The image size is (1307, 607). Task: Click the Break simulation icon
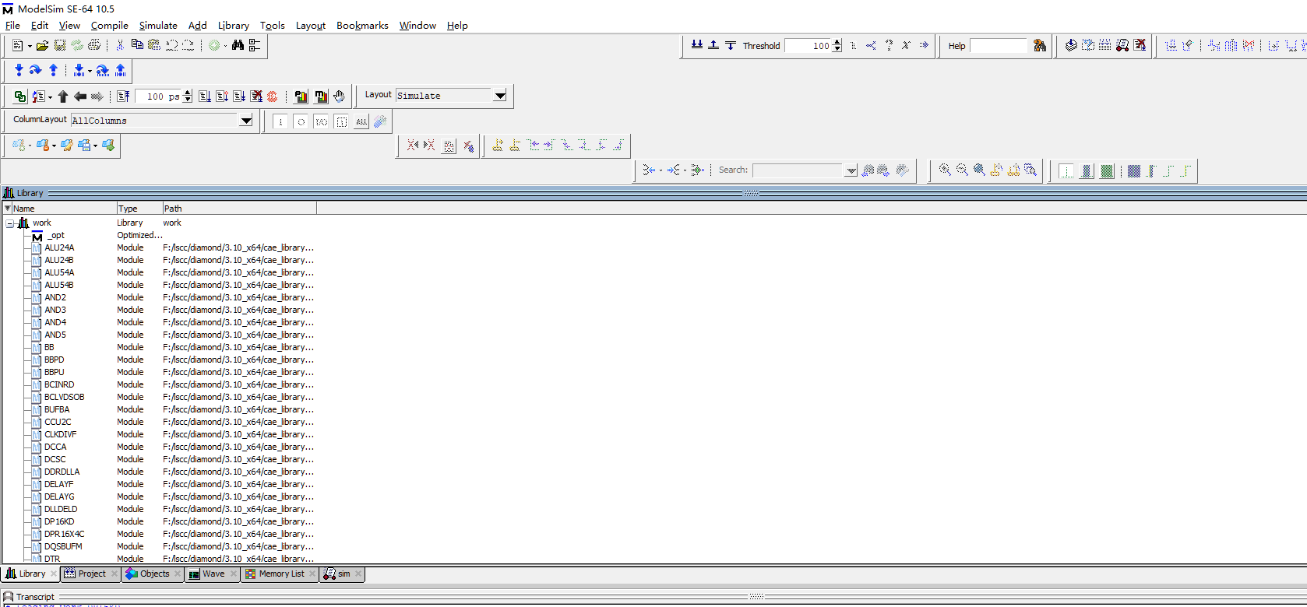tap(256, 96)
